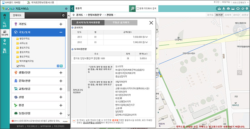Click the magnifier search button

coord(132,9)
